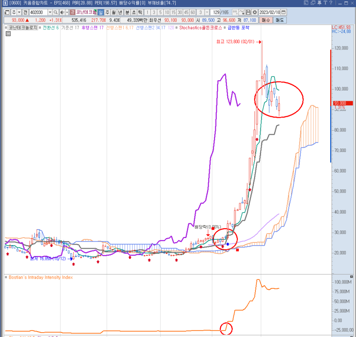
Task: Click the stock name 코난테크놀 in the toolbar
Action: pyautogui.click(x=86, y=12)
